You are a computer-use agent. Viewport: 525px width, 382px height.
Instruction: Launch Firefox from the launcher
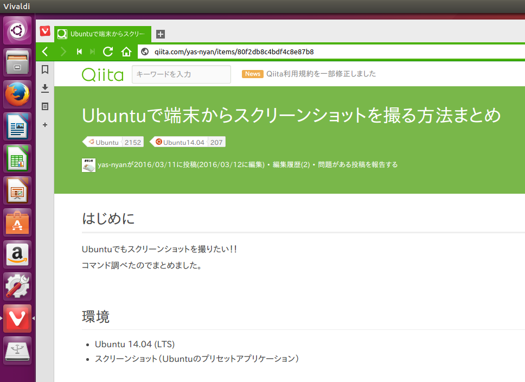17,94
